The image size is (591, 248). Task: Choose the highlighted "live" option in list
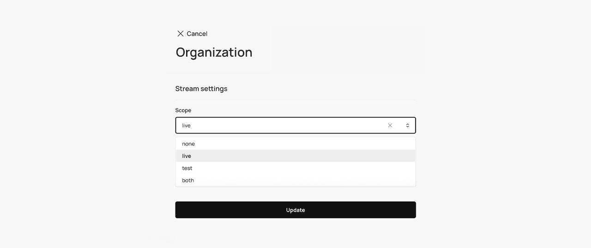pos(187,156)
